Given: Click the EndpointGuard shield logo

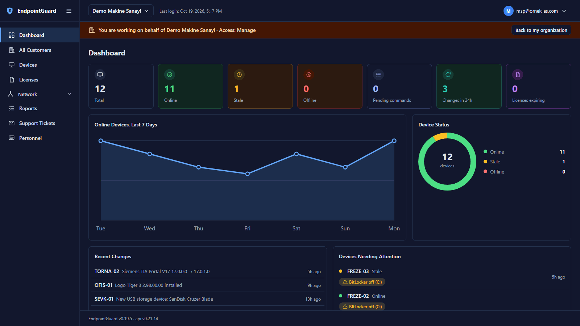Looking at the screenshot, I should (10, 11).
